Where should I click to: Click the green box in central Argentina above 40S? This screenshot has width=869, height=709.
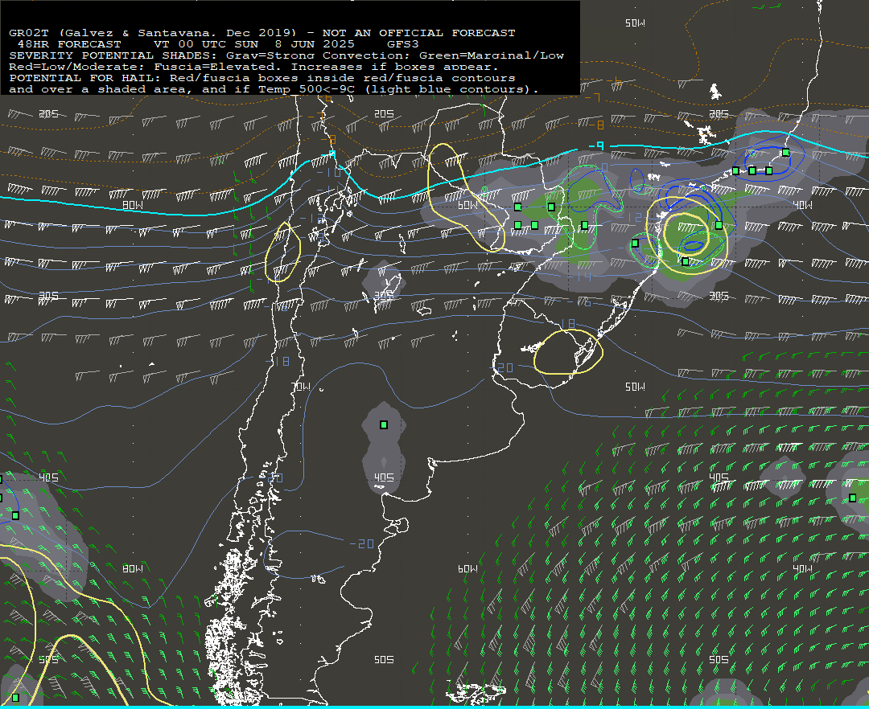[384, 425]
